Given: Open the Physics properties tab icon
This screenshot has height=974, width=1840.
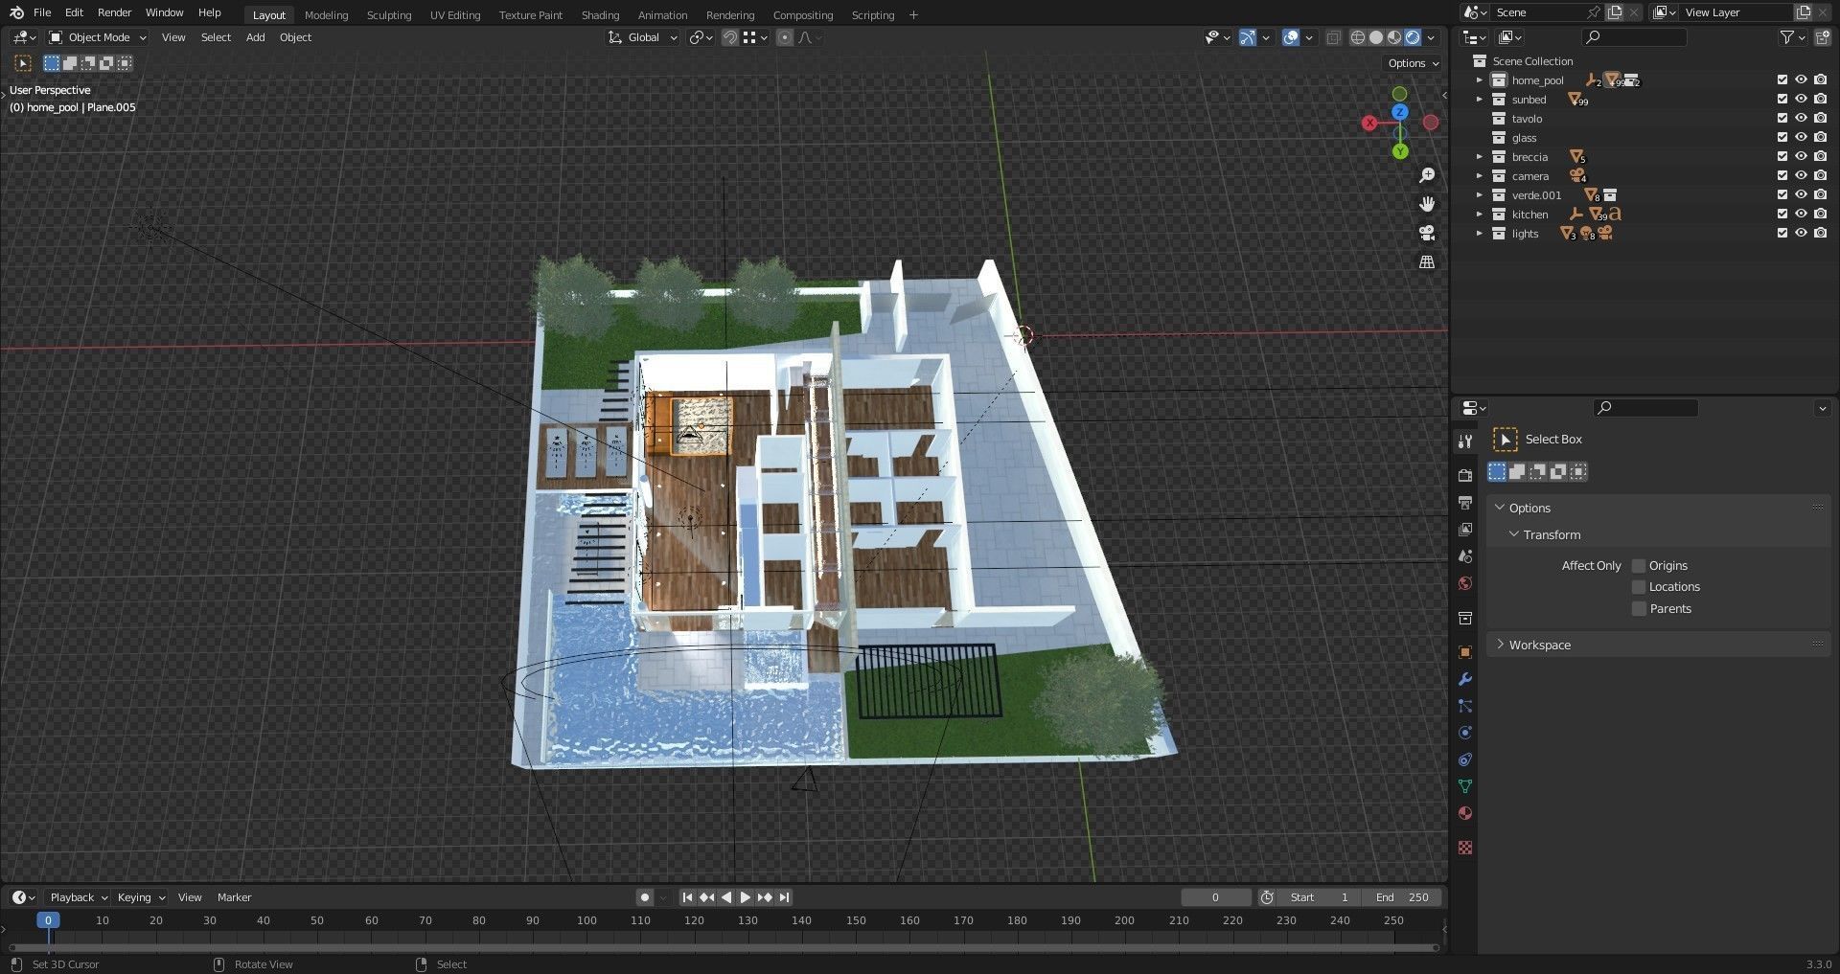Looking at the screenshot, I should 1464,733.
